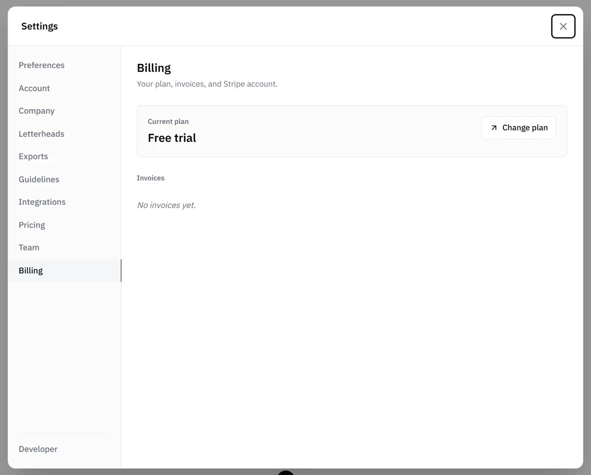This screenshot has width=591, height=475.
Task: Click the Change plan button
Action: tap(519, 127)
